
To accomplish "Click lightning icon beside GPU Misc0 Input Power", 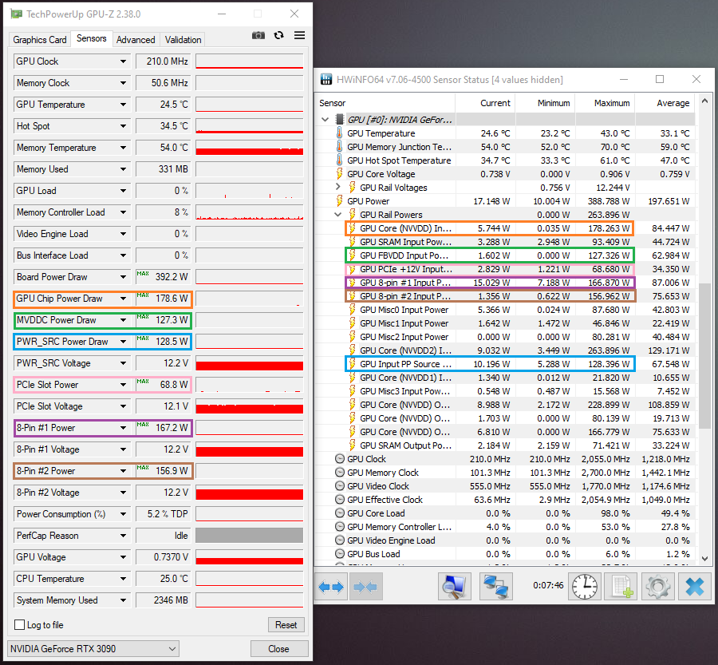I will point(352,310).
